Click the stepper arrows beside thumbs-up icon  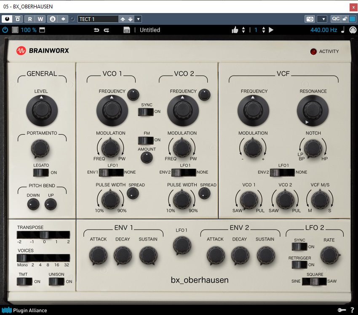[x=243, y=30]
